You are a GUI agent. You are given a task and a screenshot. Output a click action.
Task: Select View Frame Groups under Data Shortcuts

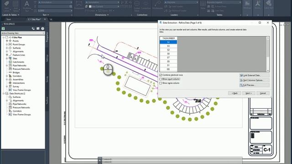[21, 114]
